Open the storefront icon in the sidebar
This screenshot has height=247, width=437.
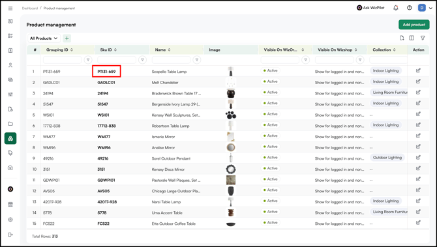pyautogui.click(x=10, y=205)
